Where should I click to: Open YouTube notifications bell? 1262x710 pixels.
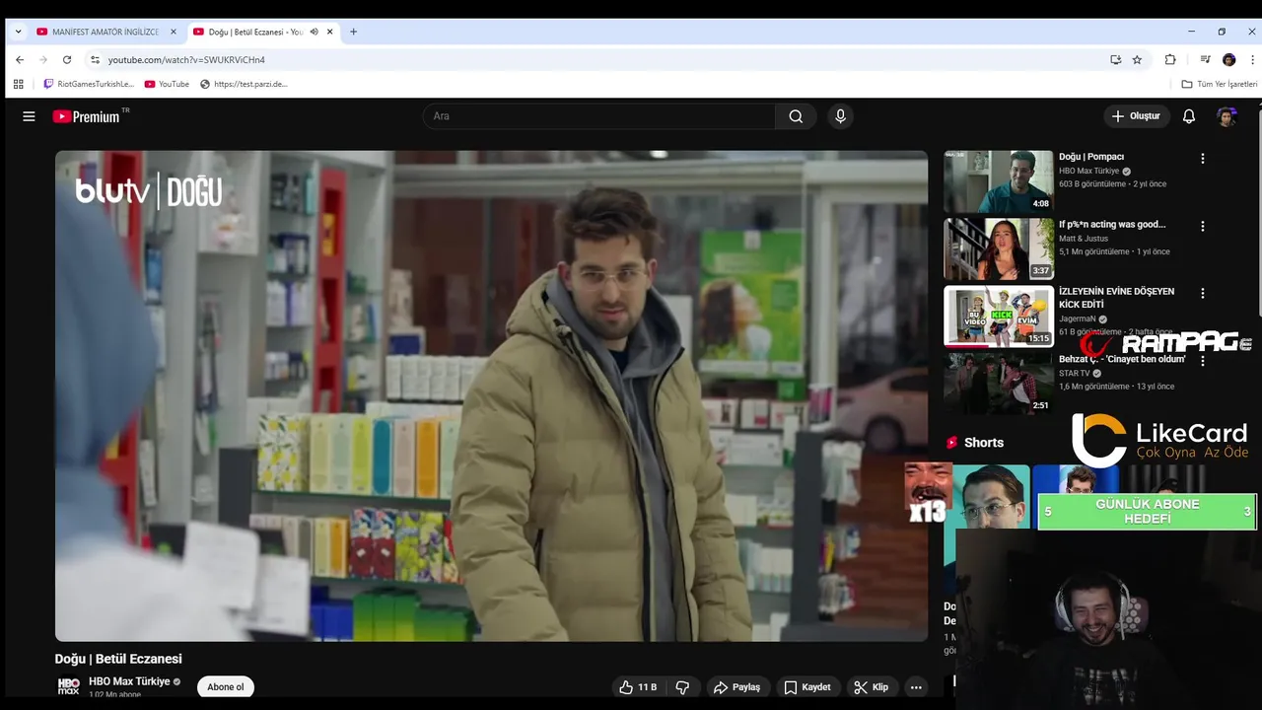1189,116
